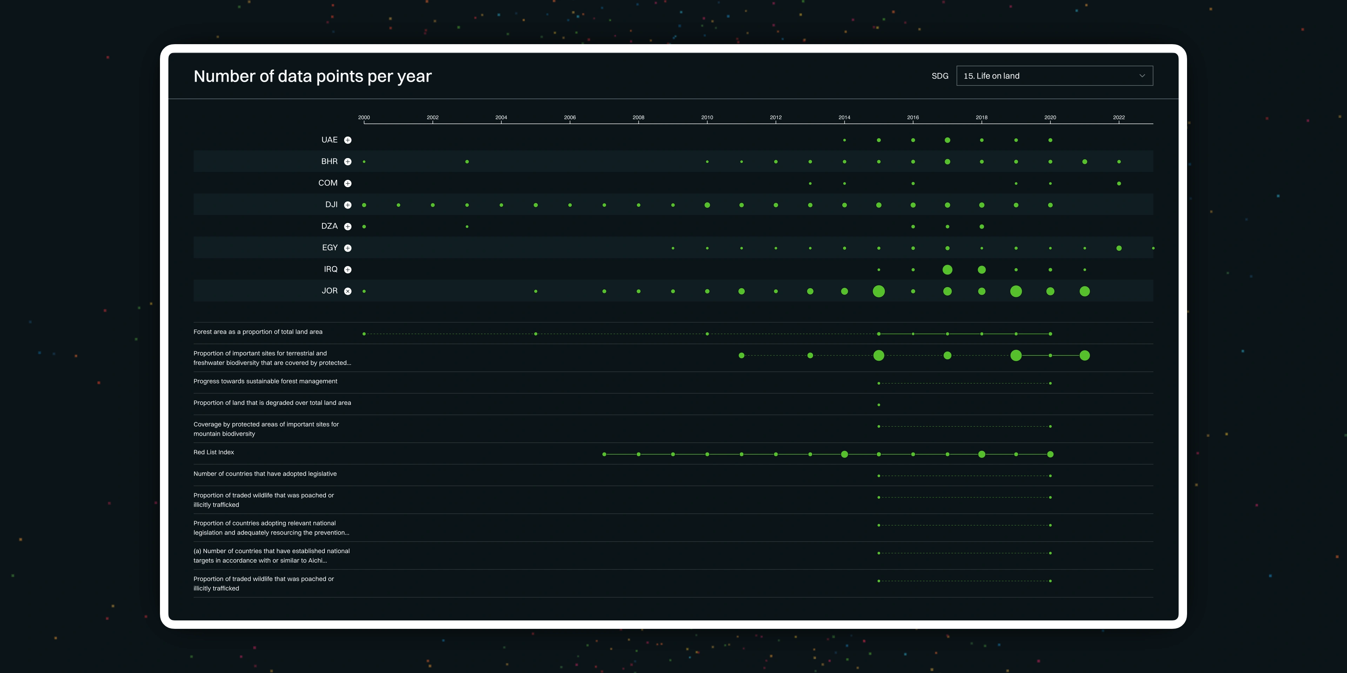Image resolution: width=1347 pixels, height=673 pixels.
Task: Click the plus icon beside COM
Action: coord(348,183)
